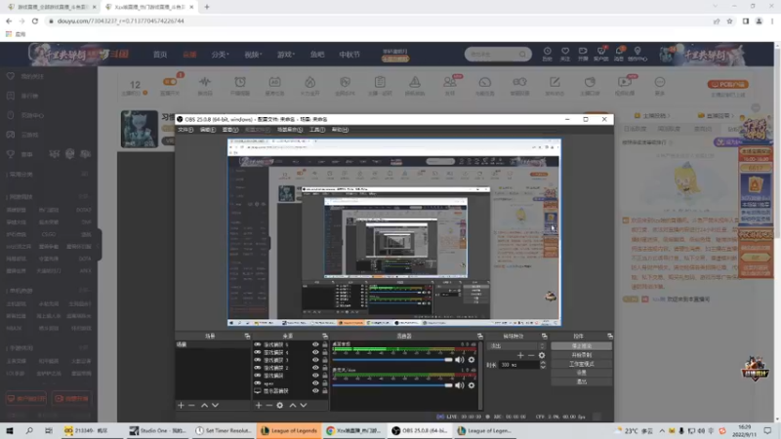The image size is (781, 439).
Task: Move scene up in scenes list
Action: pyautogui.click(x=204, y=405)
